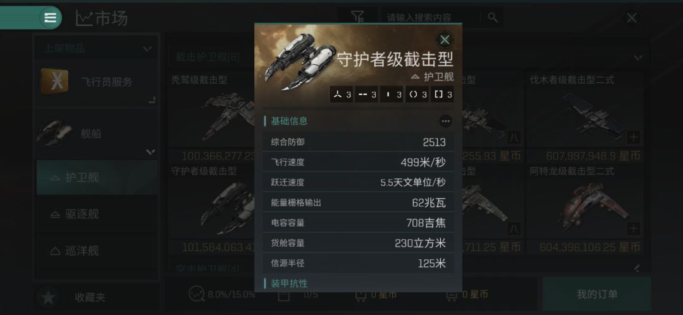The width and height of the screenshot is (683, 315).
Task: Collapse the 截击护卫舰 section chevron
Action: (x=638, y=57)
